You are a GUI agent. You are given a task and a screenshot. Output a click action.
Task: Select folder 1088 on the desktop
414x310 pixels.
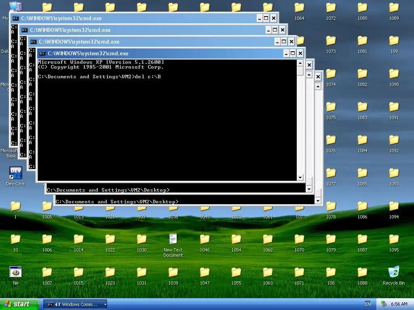point(362,276)
